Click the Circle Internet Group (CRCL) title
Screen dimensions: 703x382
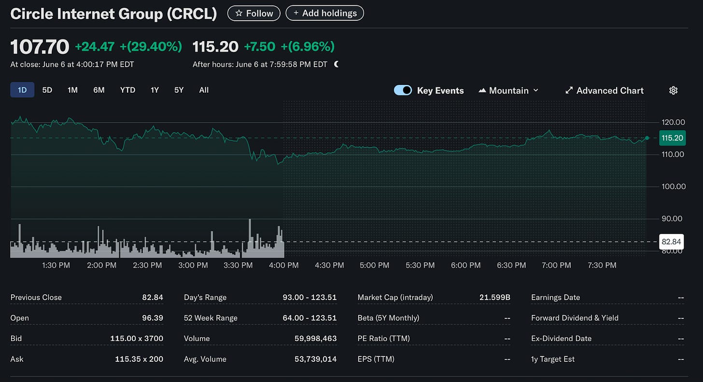[113, 14]
